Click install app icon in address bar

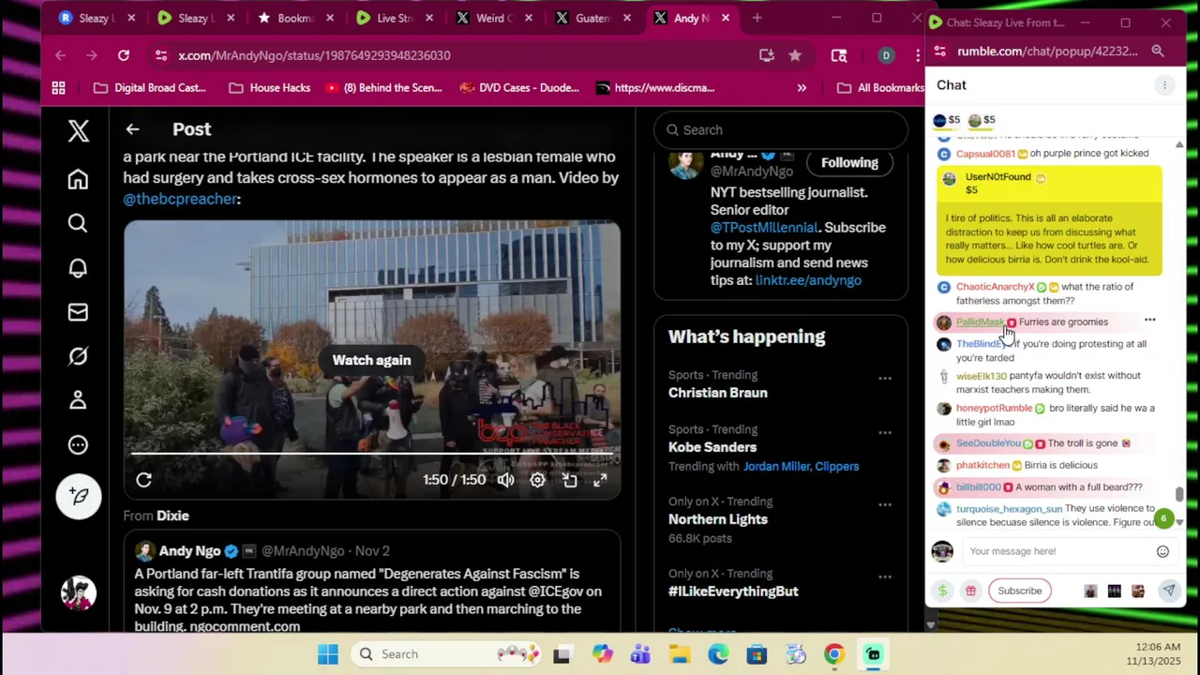tap(767, 55)
